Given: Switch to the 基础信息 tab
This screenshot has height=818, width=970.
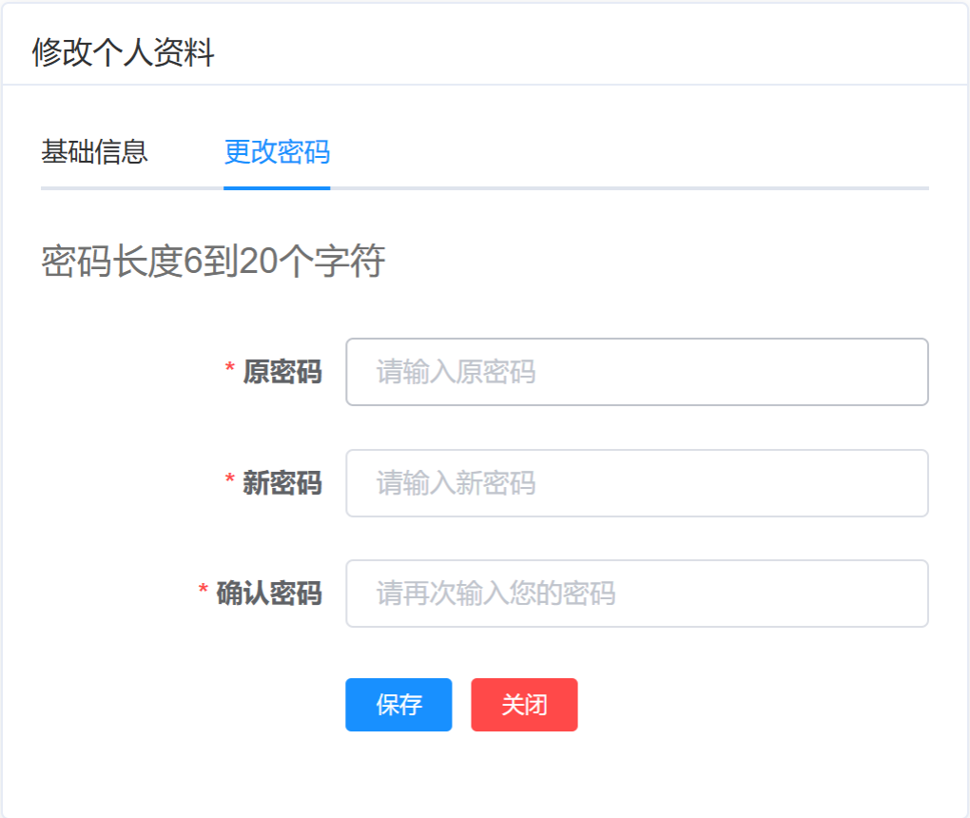Looking at the screenshot, I should [94, 152].
